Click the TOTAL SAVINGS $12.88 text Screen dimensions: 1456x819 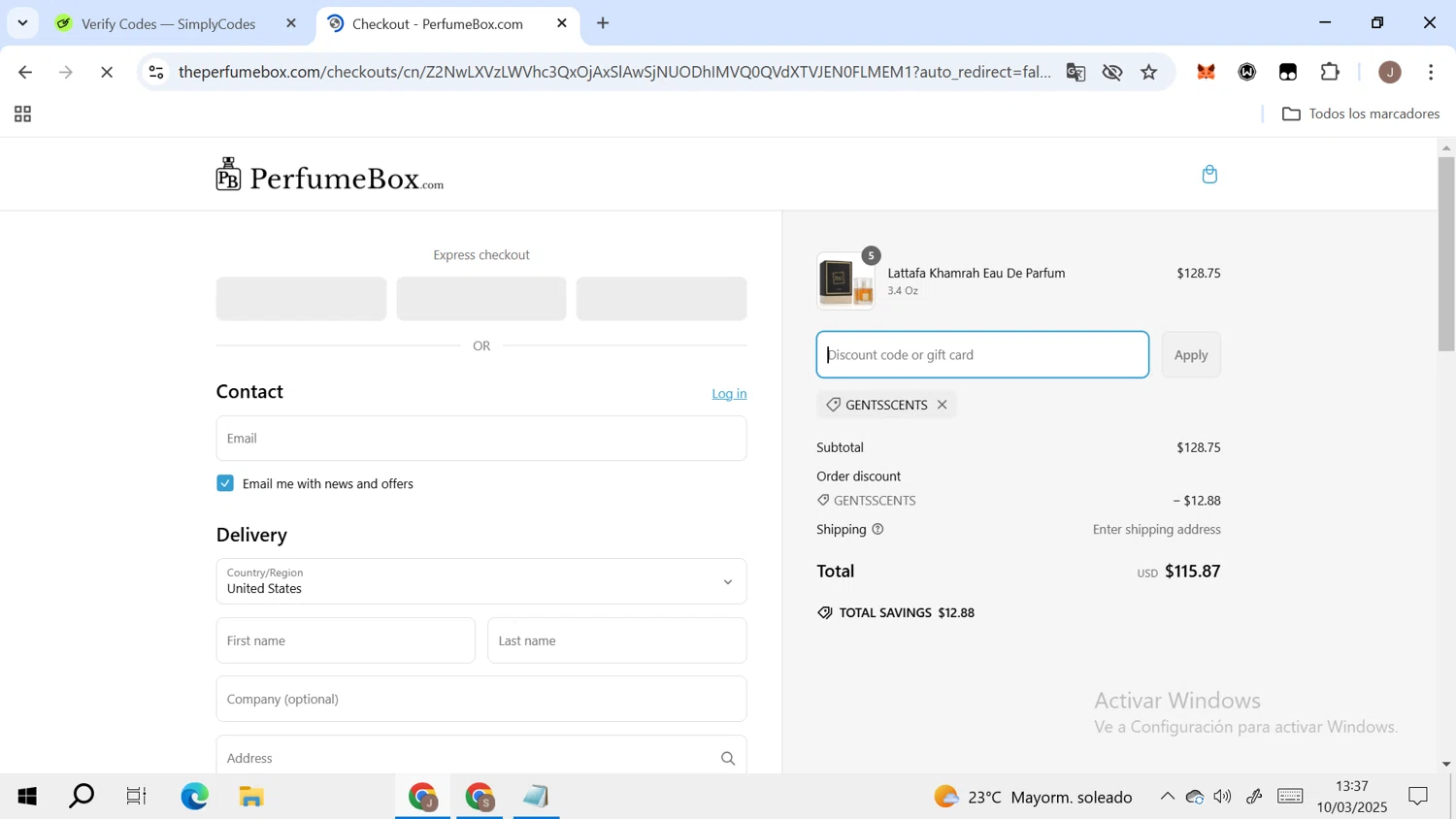pyautogui.click(x=907, y=612)
